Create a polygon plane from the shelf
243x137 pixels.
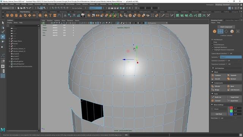[30, 15]
